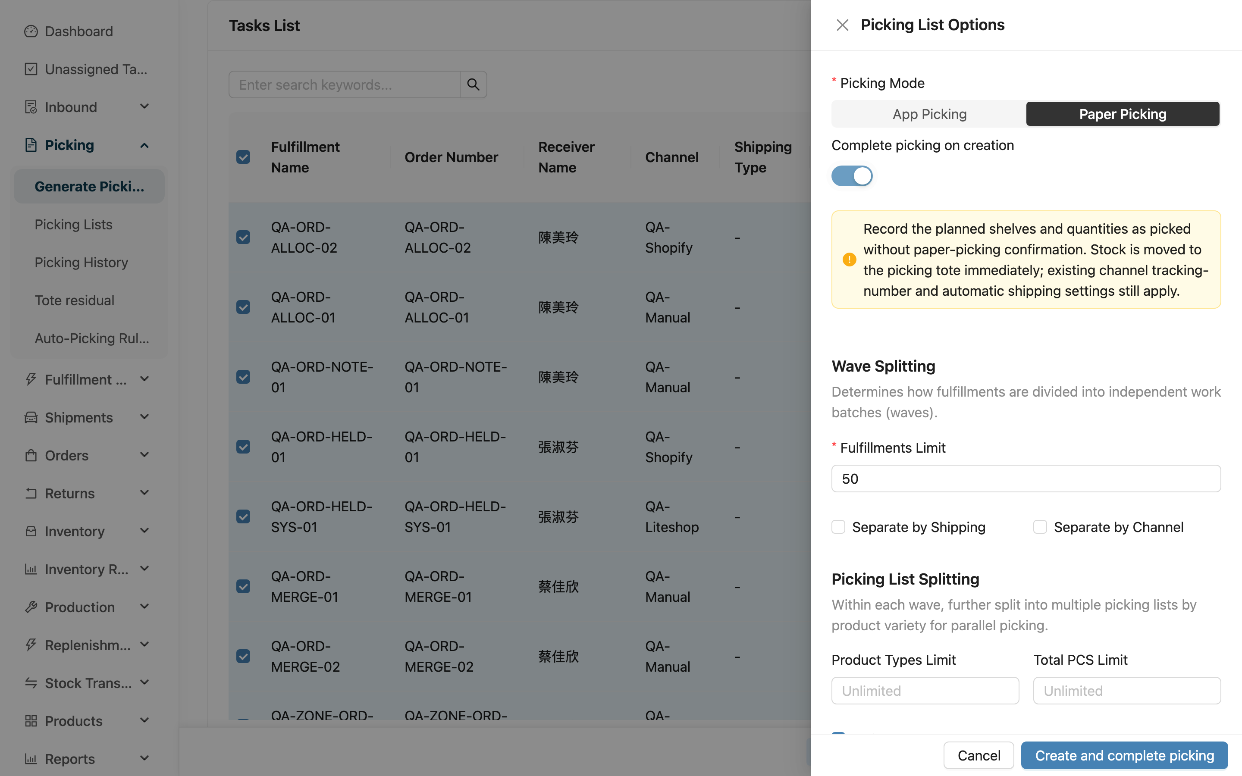Uncheck QA-ORD-MERGE-02 row checkbox
The image size is (1242, 776).
pos(243,657)
